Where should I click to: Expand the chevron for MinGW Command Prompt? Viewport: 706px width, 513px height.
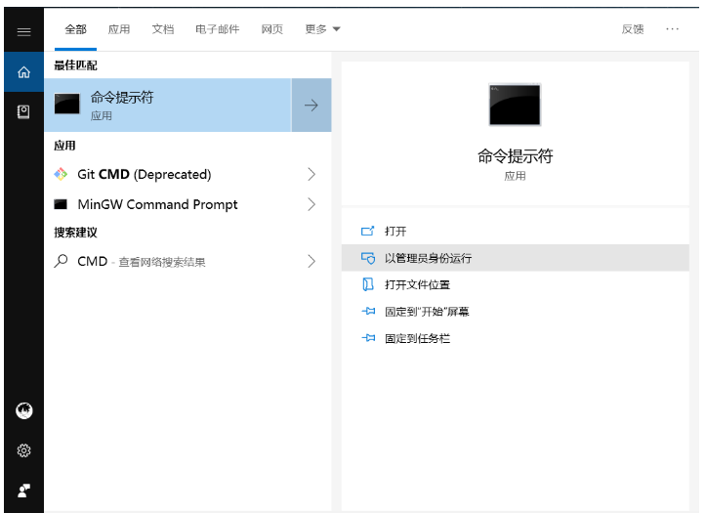coord(311,204)
